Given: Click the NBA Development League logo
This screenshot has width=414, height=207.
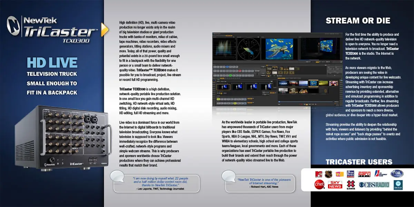Looking at the screenshot, I should pyautogui.click(x=380, y=174).
